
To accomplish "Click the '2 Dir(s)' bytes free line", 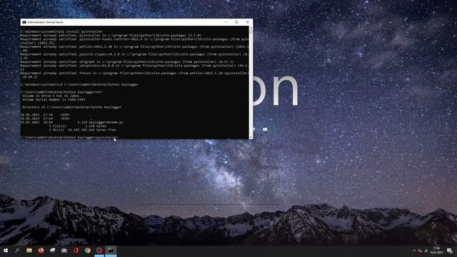I will (82, 130).
